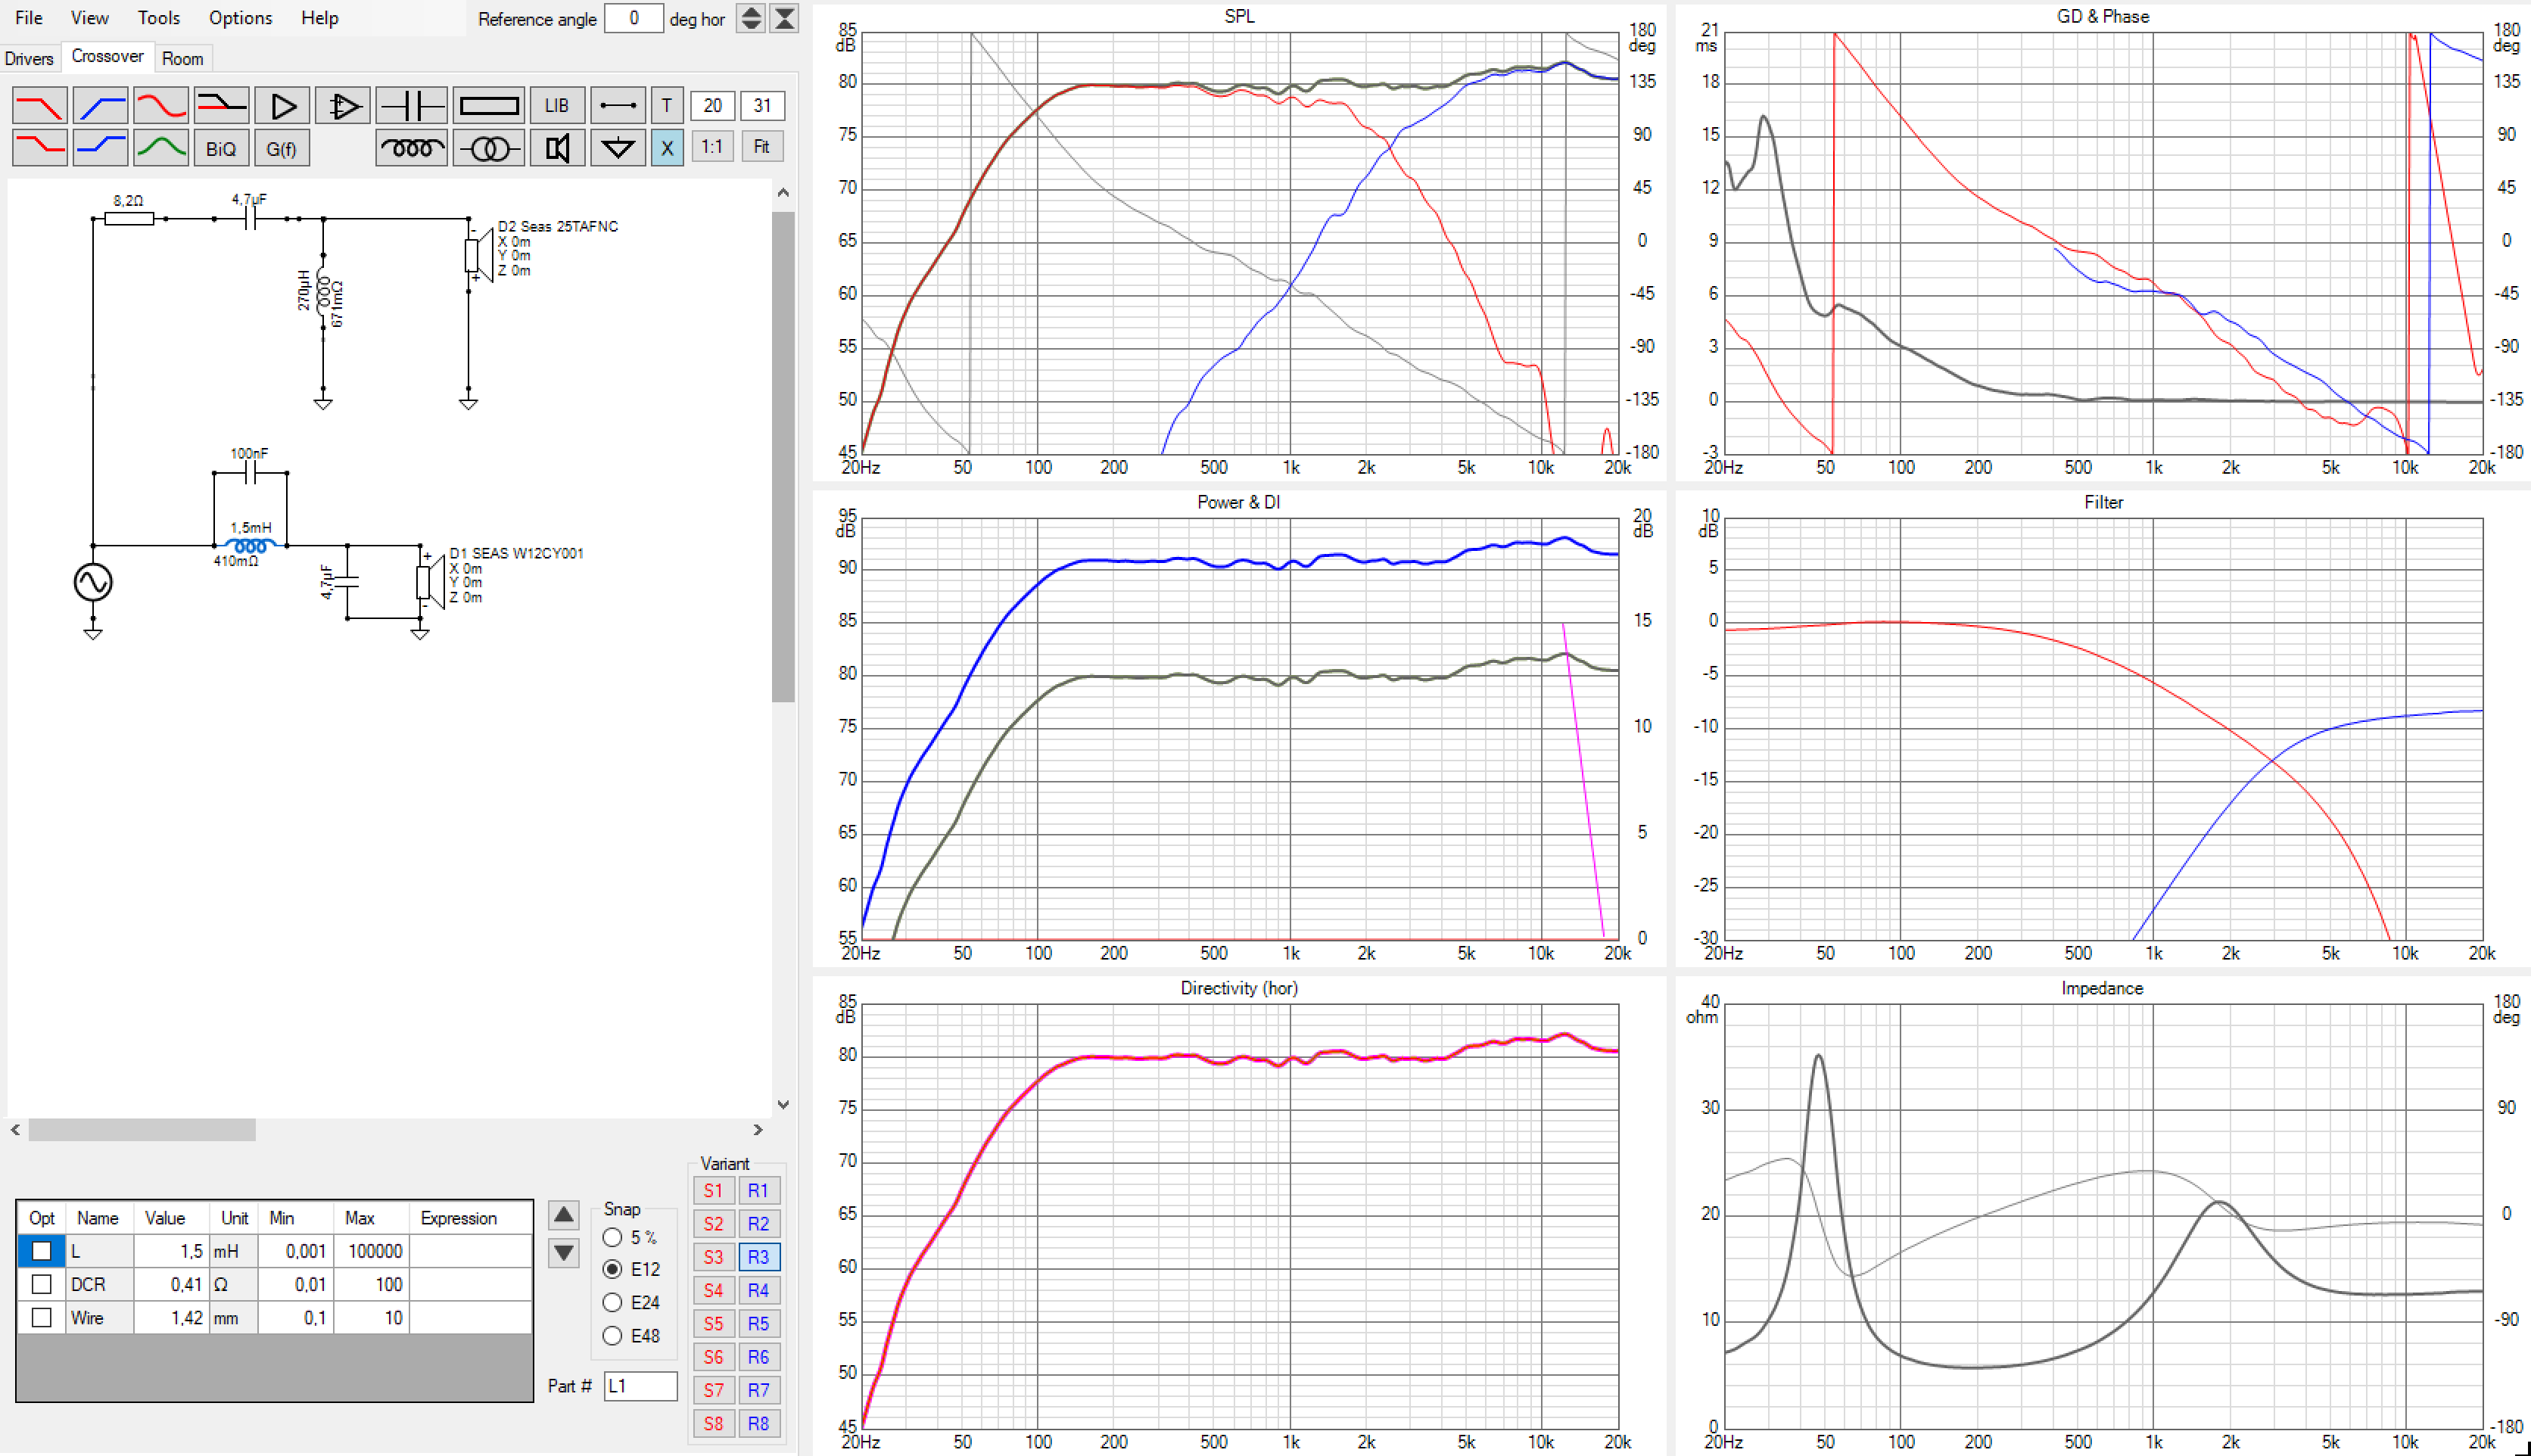The image size is (2531, 1456).
Task: Recall variant with R8 button
Action: 758,1423
